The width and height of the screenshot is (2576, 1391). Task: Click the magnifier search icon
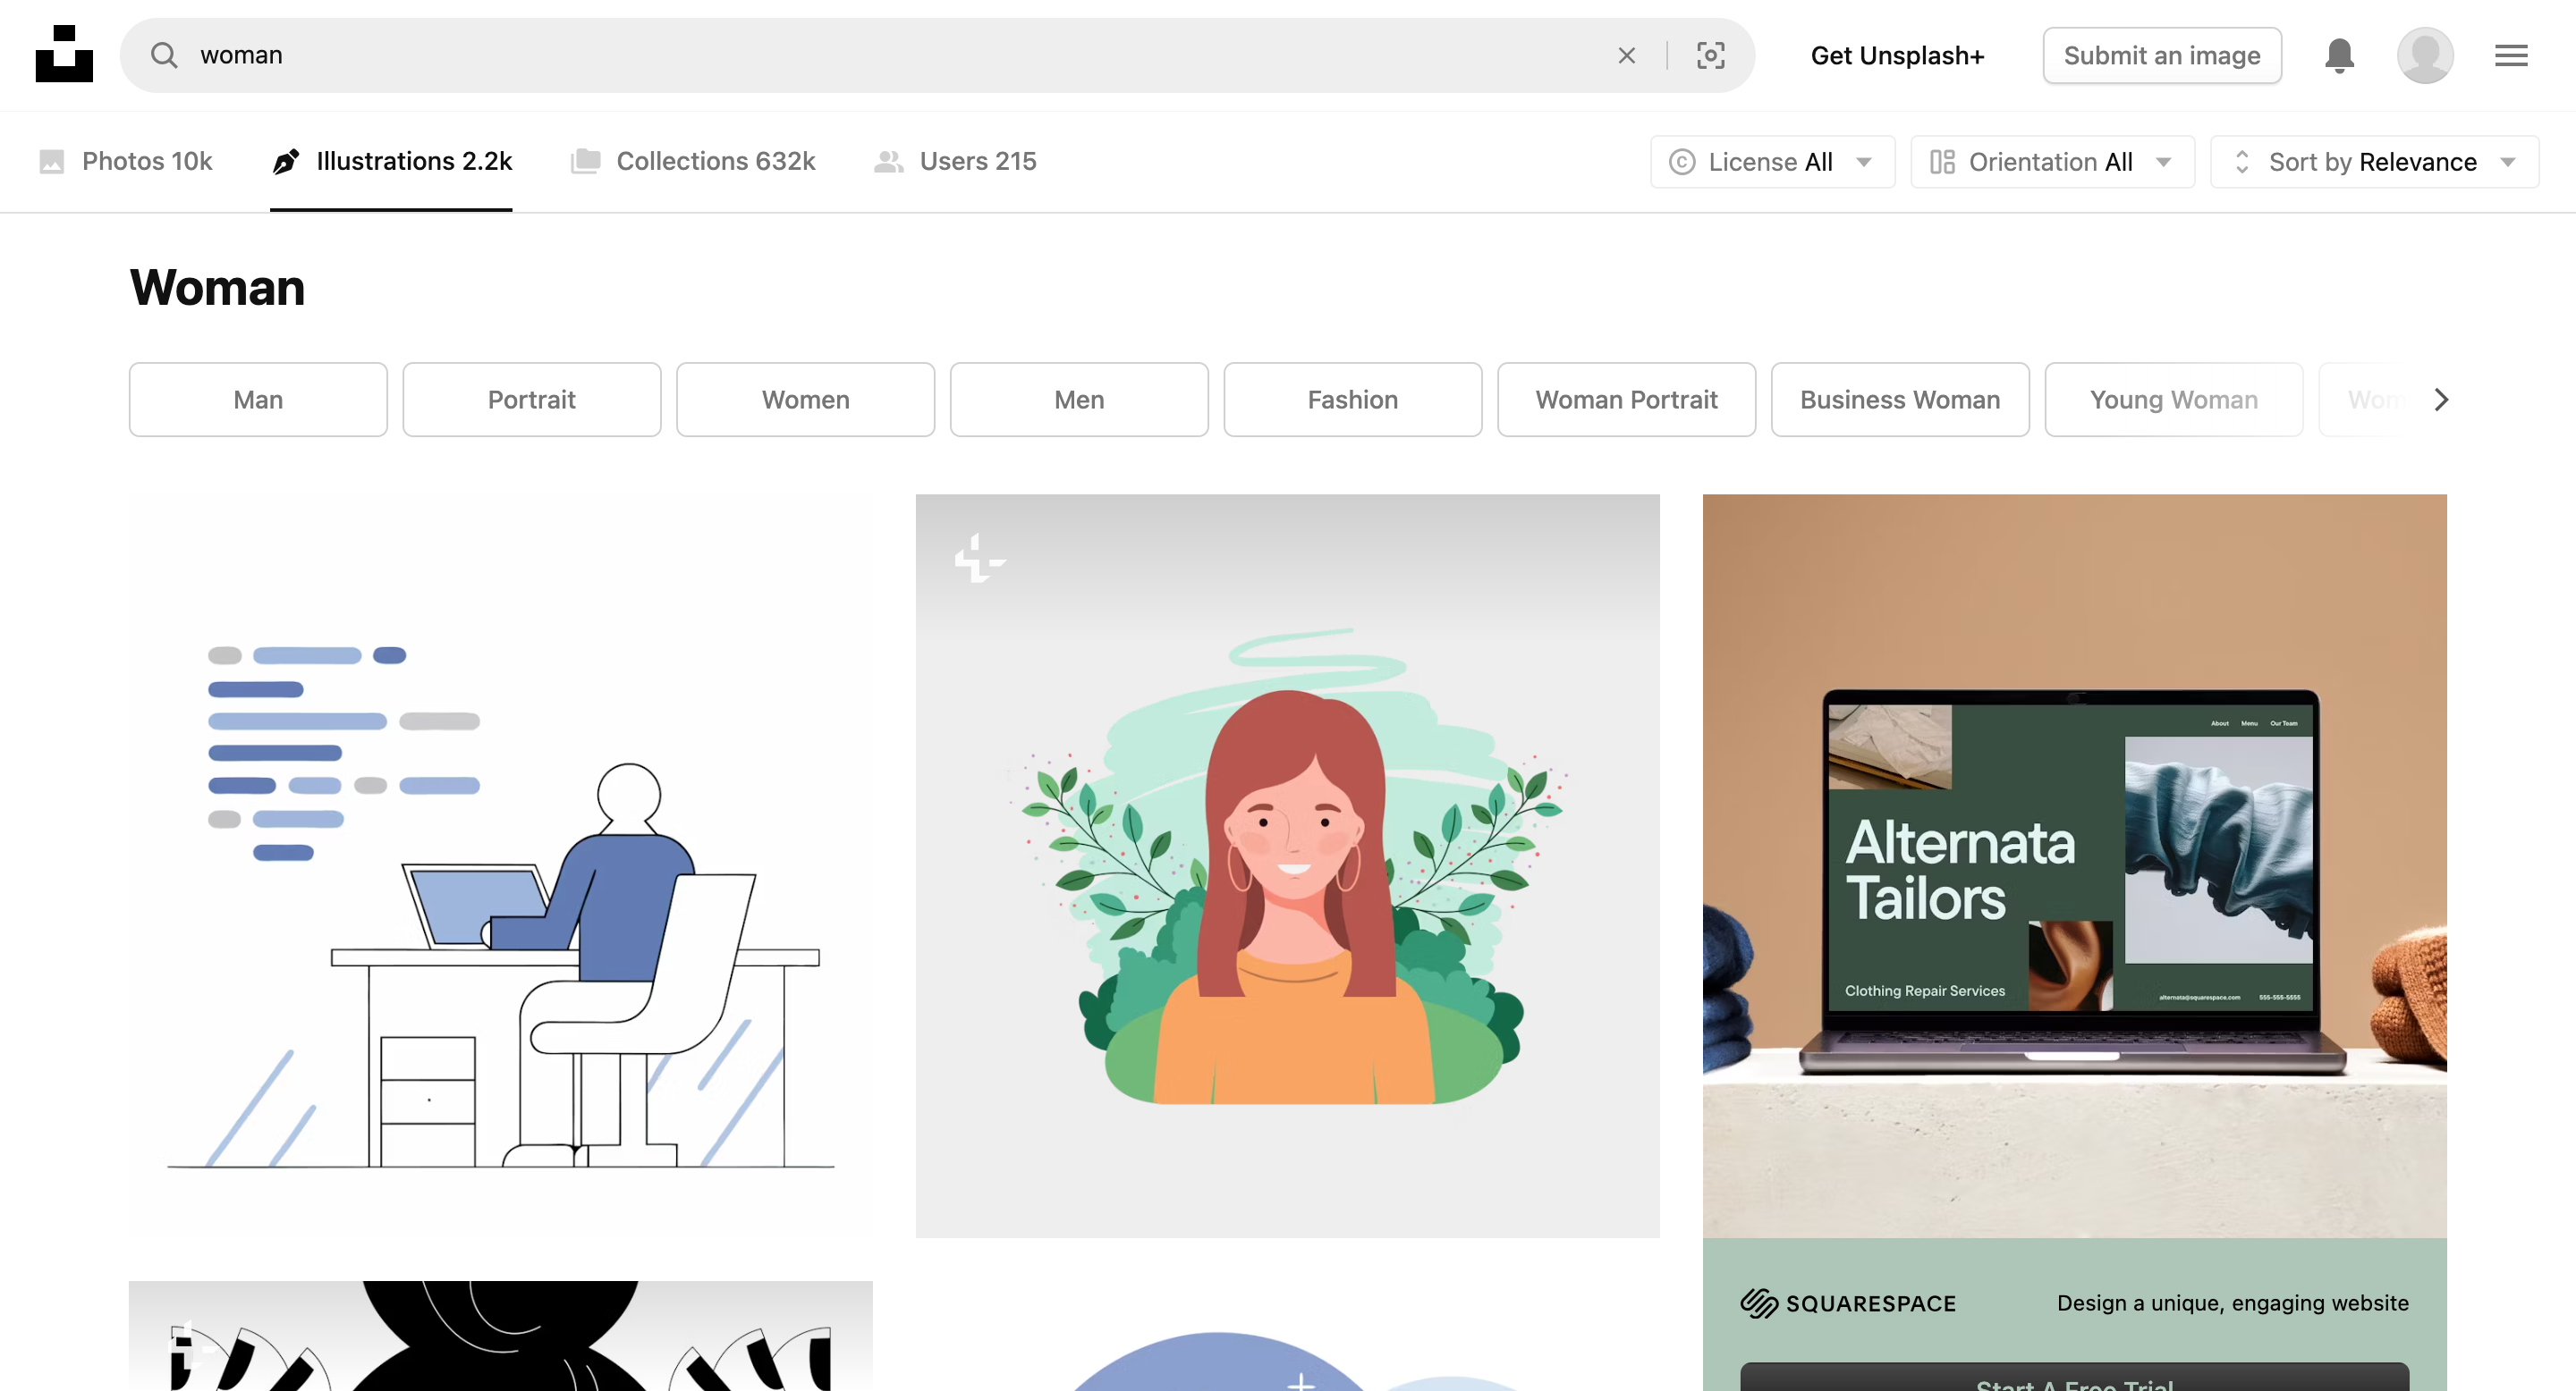[164, 55]
